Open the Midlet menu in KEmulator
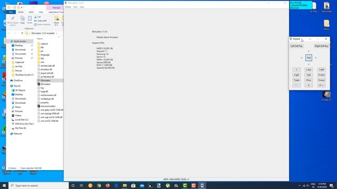The height and width of the screenshot is (189, 337). click(x=68, y=7)
